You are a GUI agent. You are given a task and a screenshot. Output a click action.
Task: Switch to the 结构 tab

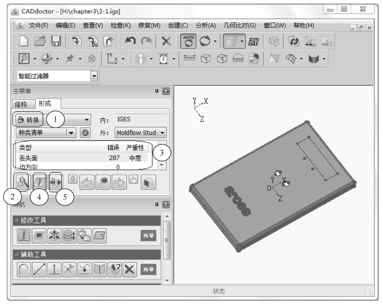click(21, 104)
